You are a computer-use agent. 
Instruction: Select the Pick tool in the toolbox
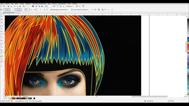(x=2, y=13)
